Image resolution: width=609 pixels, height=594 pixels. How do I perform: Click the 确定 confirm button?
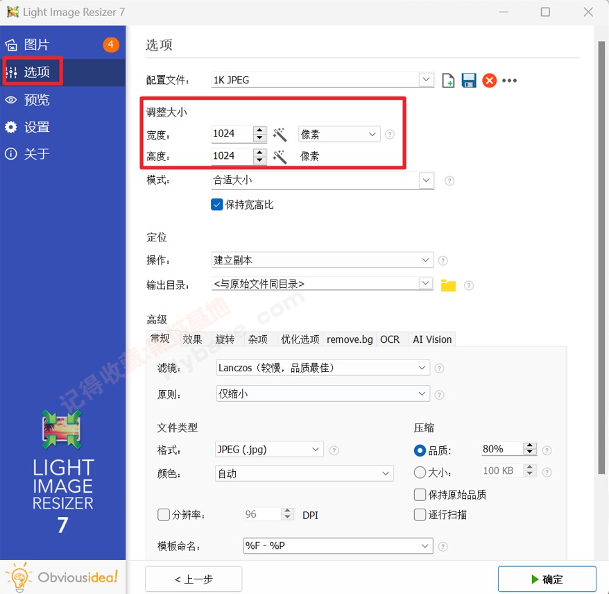tap(547, 579)
